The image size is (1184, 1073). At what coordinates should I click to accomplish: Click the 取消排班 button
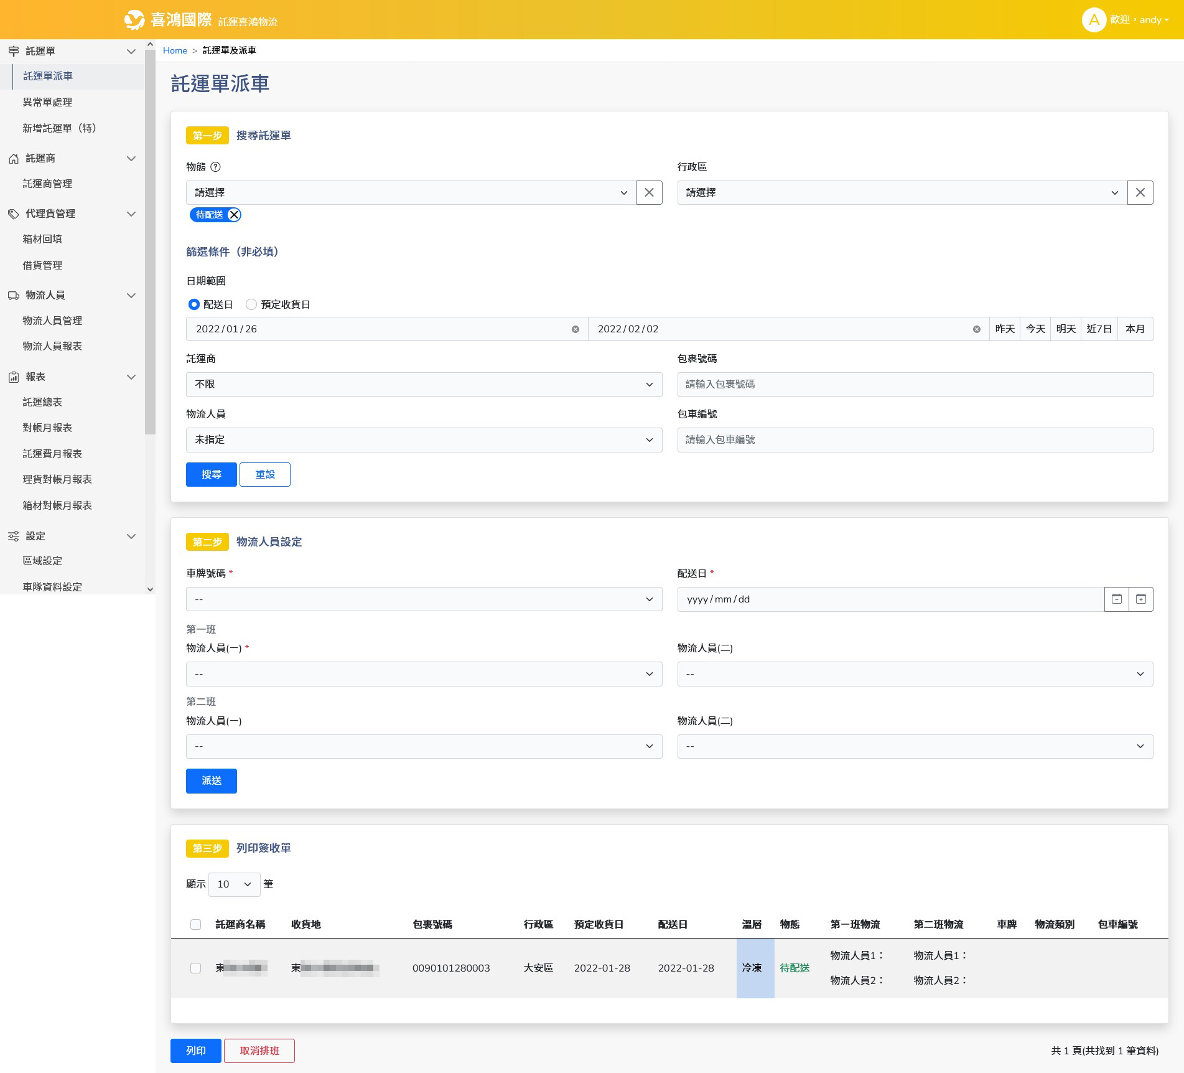pos(259,1051)
